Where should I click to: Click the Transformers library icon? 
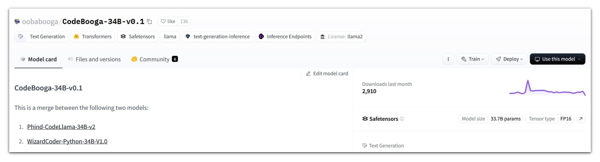pos(76,36)
